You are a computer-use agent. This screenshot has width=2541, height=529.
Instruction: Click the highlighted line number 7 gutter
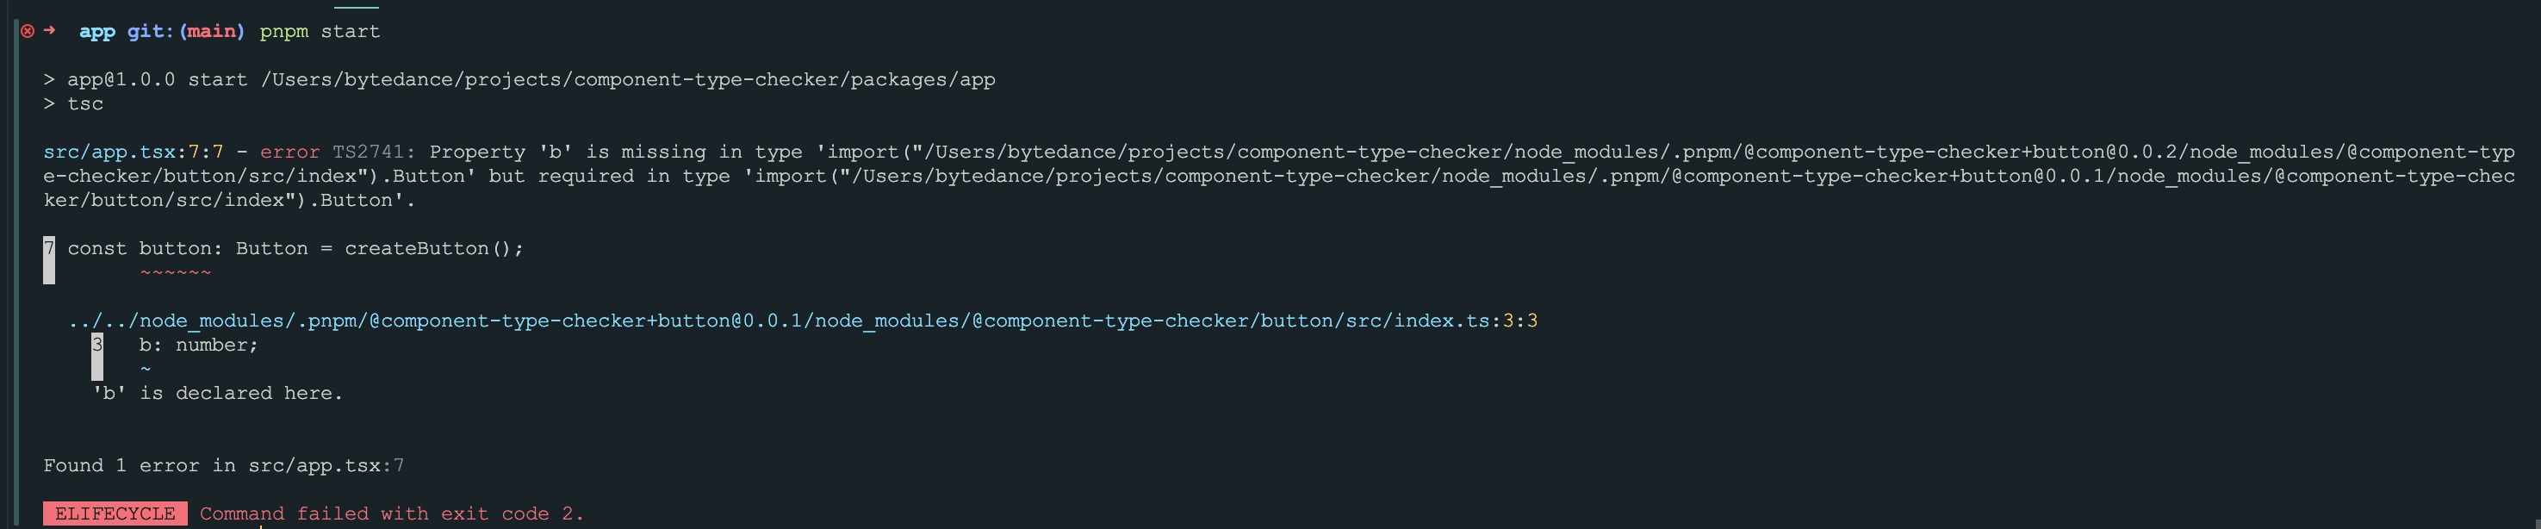click(49, 259)
